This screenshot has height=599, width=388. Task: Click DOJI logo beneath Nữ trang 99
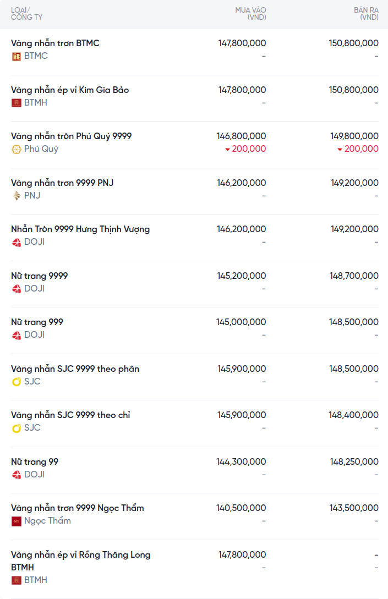[17, 475]
